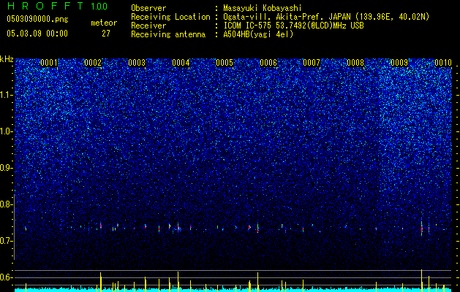Click the 0.9 frequency axis label

[6, 168]
